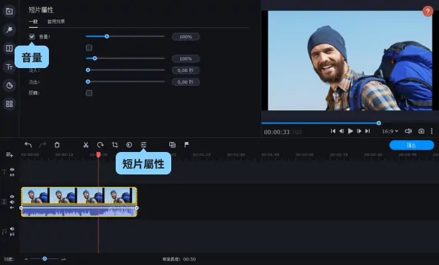This screenshot has height=265, width=439.
Task: Click the fade-out 0,00 seconds field
Action: [x=186, y=82]
